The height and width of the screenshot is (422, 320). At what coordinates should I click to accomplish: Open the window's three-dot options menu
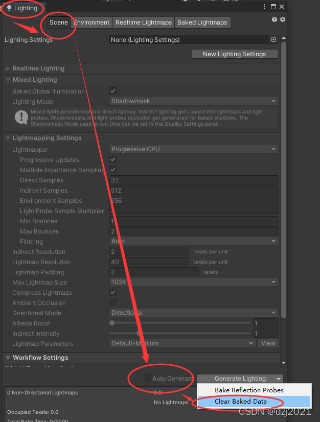tap(264, 7)
